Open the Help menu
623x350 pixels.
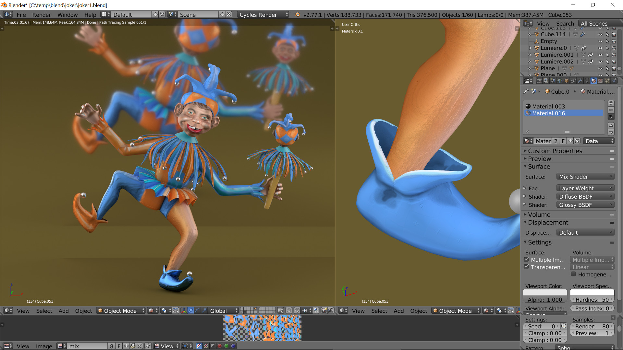90,15
